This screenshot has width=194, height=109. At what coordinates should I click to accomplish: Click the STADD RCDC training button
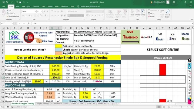[185, 37]
